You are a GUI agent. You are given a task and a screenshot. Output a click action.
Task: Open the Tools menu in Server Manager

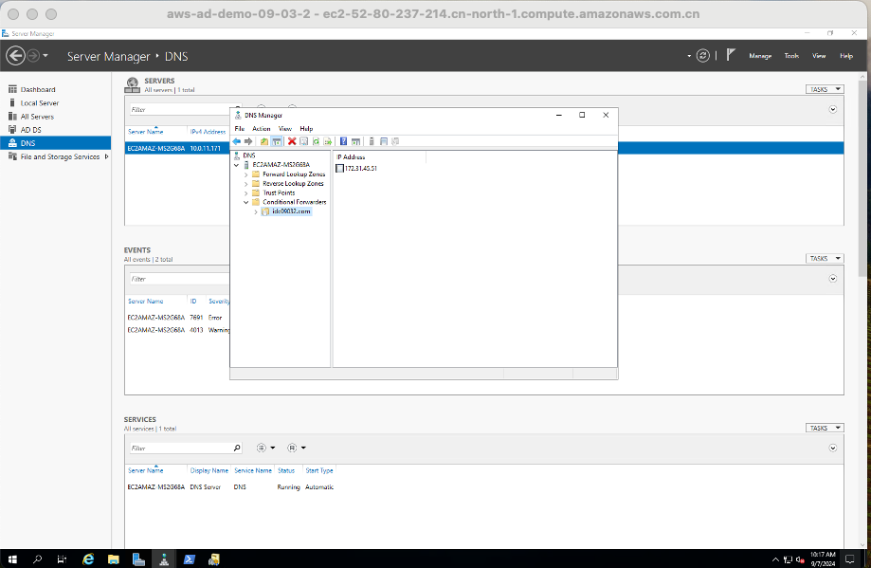(790, 55)
